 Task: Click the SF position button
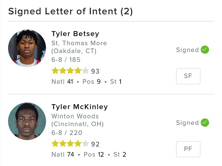click(188, 76)
